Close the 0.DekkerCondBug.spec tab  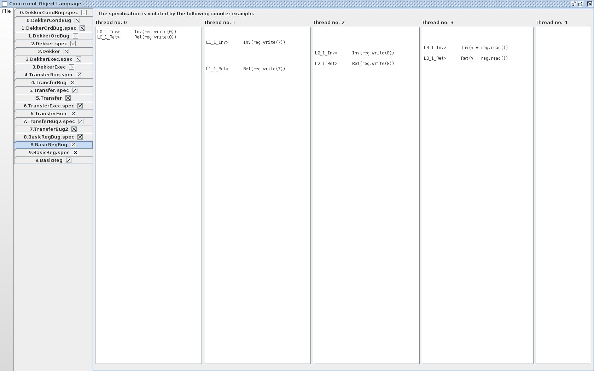click(x=84, y=12)
